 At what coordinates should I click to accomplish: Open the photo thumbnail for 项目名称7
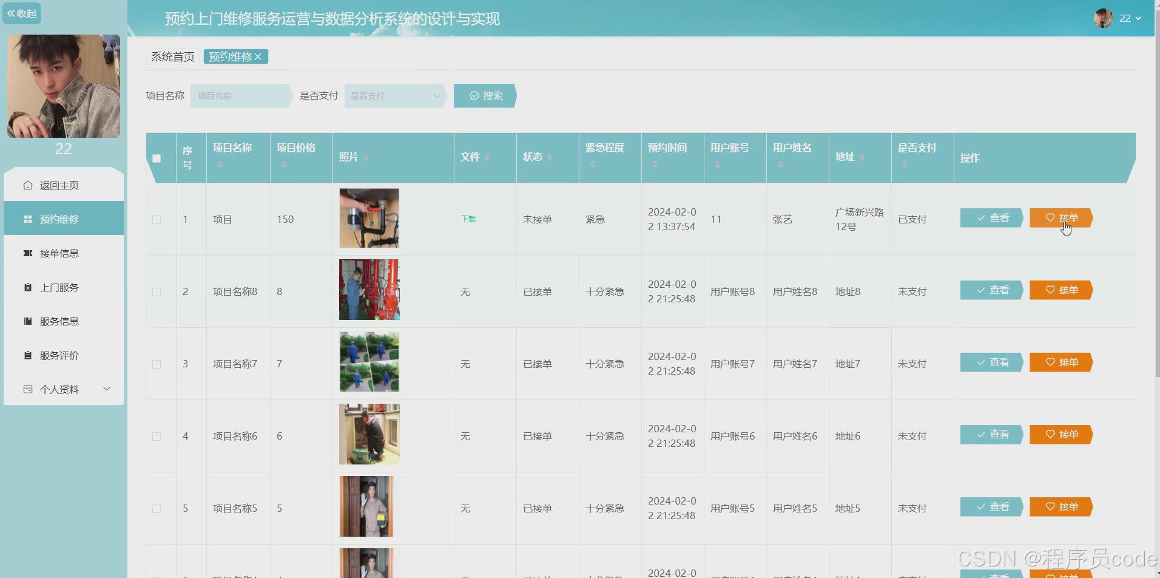(x=369, y=362)
